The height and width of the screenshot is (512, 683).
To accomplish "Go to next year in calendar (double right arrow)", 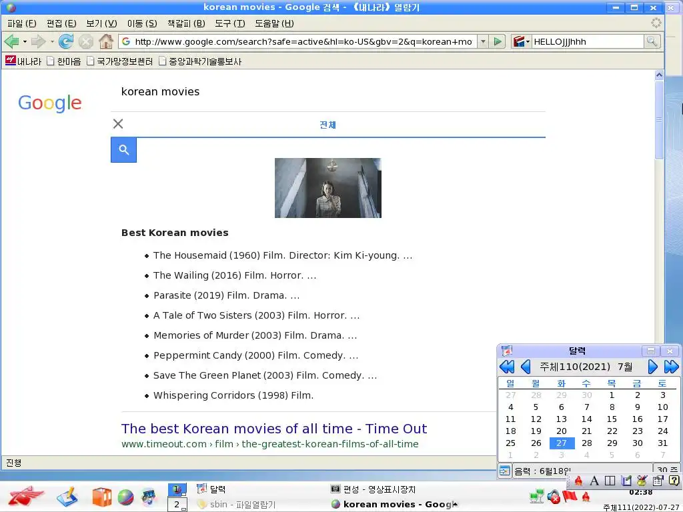I will click(671, 367).
